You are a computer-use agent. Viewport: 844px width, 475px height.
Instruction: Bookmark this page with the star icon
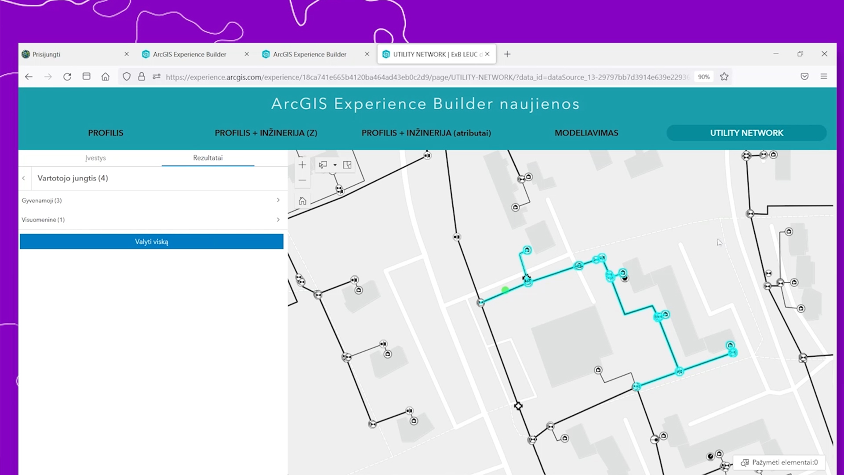[724, 77]
